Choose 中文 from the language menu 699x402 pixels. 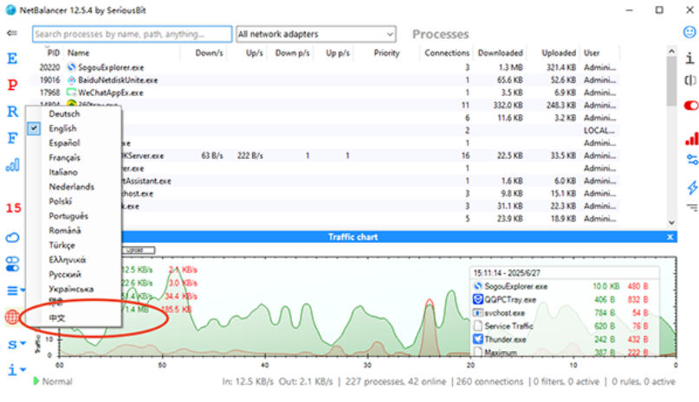(57, 317)
